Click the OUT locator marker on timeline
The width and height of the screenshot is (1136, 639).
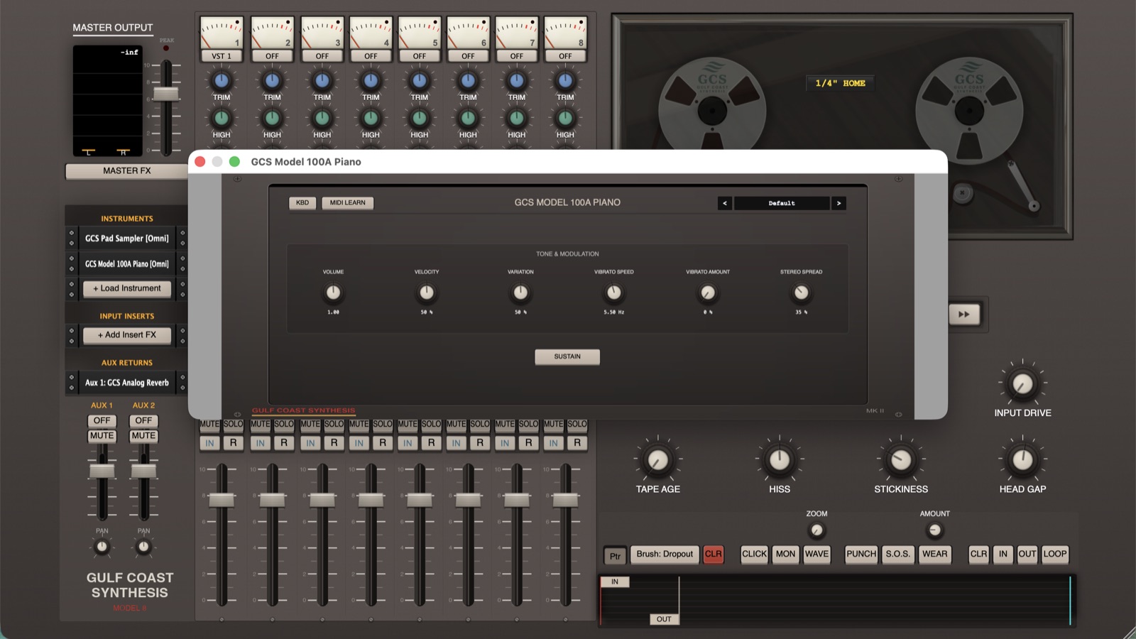pos(664,619)
